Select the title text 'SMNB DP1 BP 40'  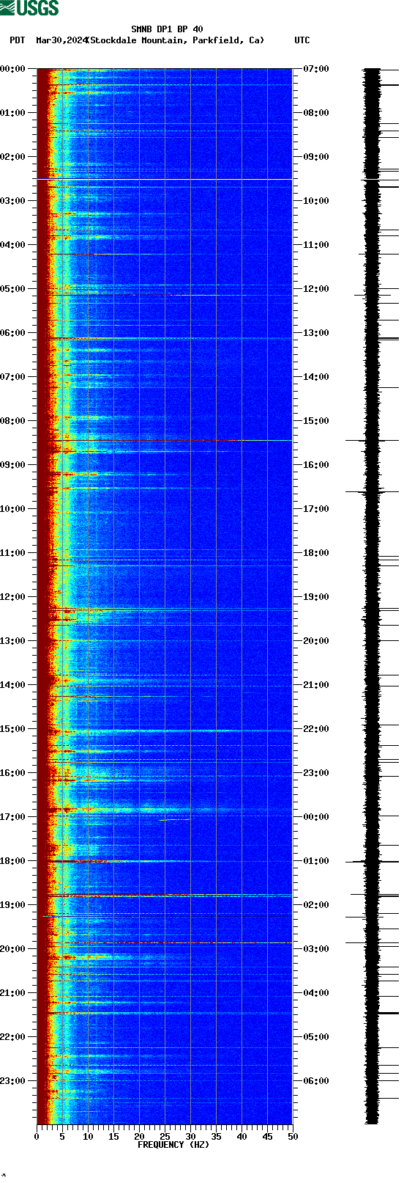[167, 29]
